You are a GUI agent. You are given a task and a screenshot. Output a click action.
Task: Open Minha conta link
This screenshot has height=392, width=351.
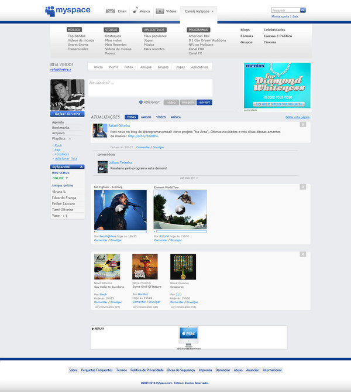(280, 16)
